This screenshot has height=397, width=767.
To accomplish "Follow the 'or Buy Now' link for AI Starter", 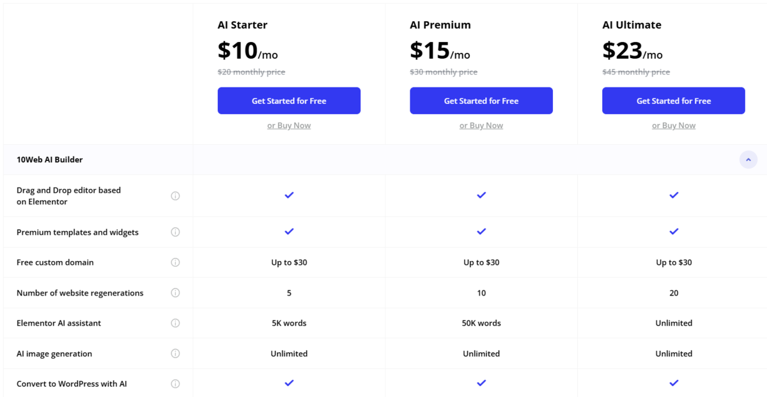I will (x=289, y=126).
